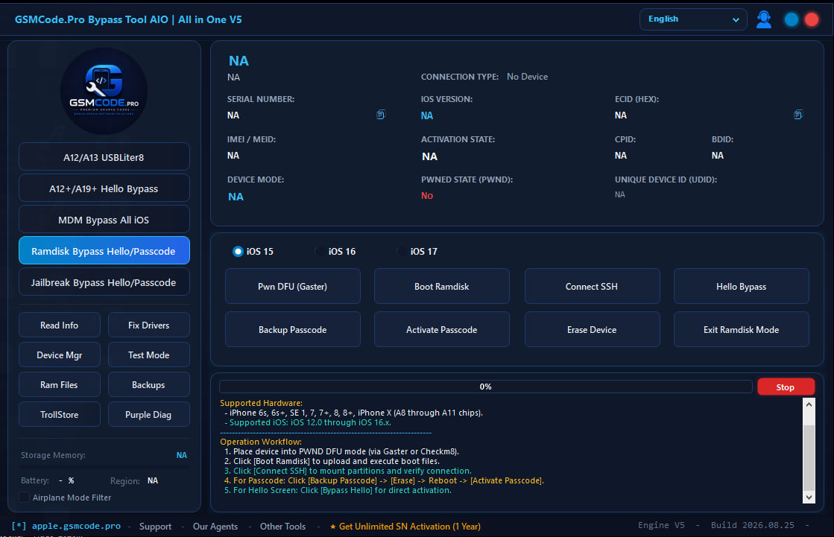Viewport: 834px width, 537px height.
Task: Enable the Airplane Mode Filter checkbox
Action: (24, 497)
